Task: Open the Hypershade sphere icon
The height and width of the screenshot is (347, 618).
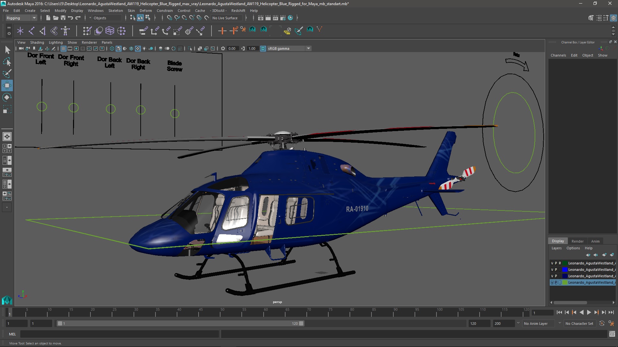Action: [290, 18]
